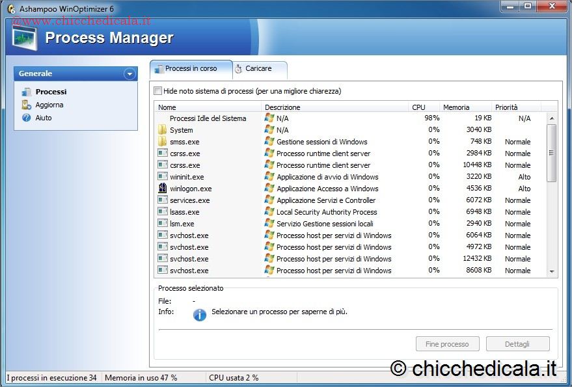
Task: Select the Processi in corso tab
Action: pos(191,69)
